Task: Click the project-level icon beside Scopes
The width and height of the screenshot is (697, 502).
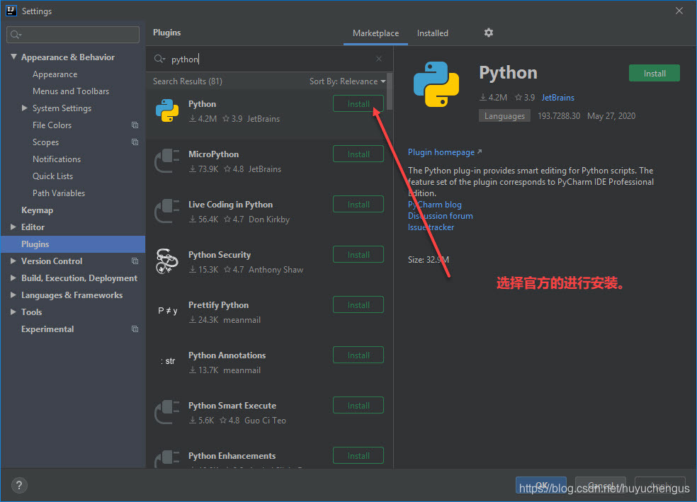Action: 135,142
